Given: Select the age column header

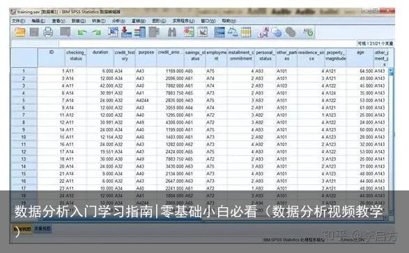Looking at the screenshot, I should (x=360, y=58).
